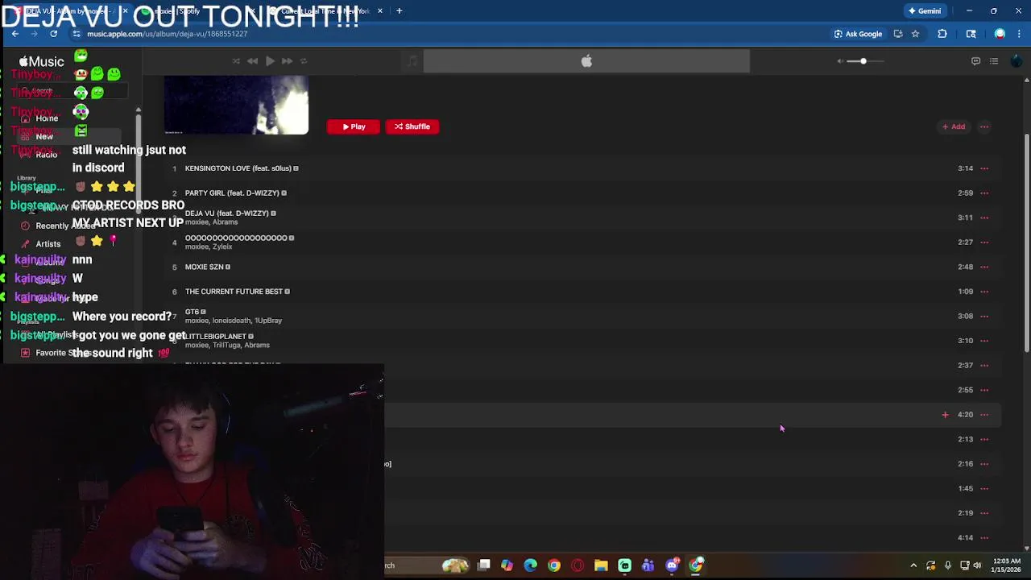Shuffle playback in the Apple Music player bar
This screenshot has height=580, width=1031.
click(x=236, y=61)
